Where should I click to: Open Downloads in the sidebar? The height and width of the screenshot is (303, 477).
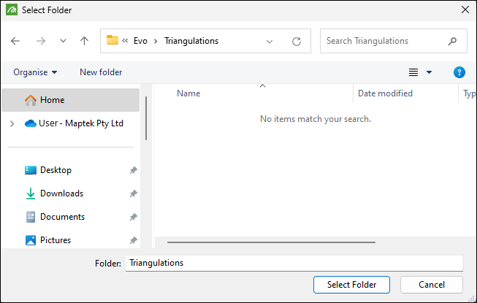click(61, 193)
